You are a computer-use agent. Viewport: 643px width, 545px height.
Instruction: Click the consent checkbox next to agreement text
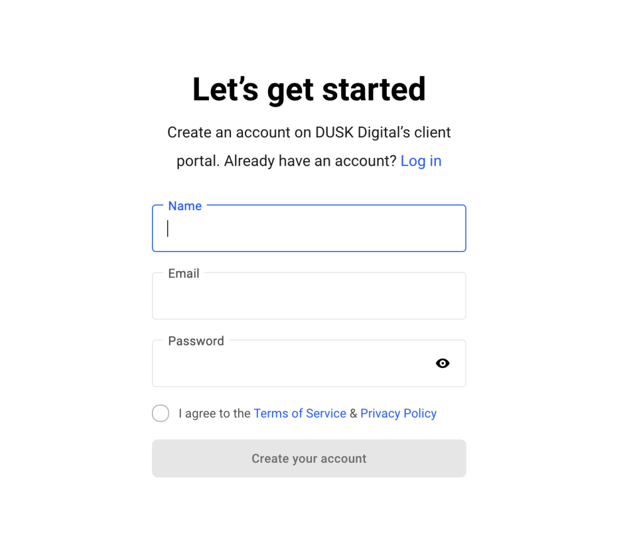pyautogui.click(x=161, y=413)
